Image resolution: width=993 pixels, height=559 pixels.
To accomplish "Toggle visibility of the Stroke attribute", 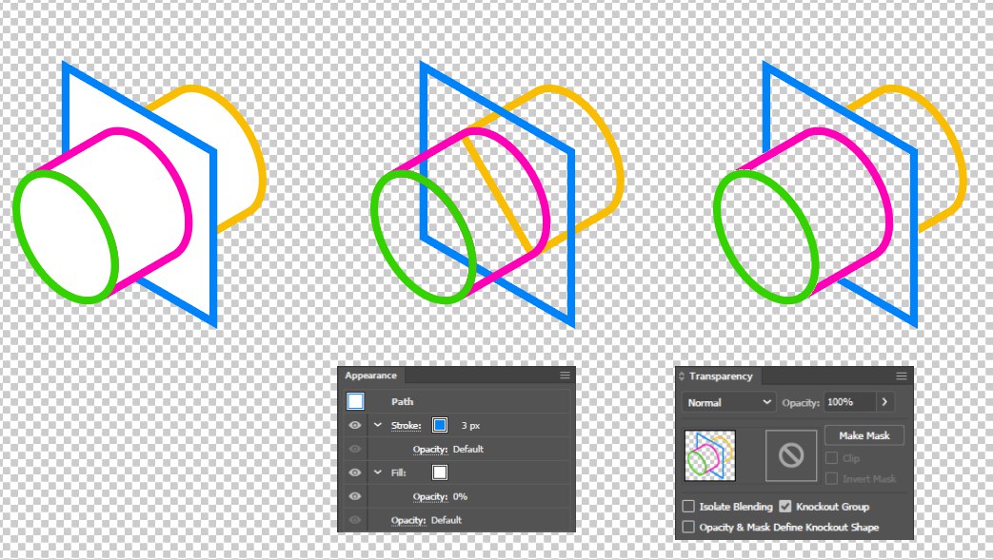I will click(x=354, y=425).
